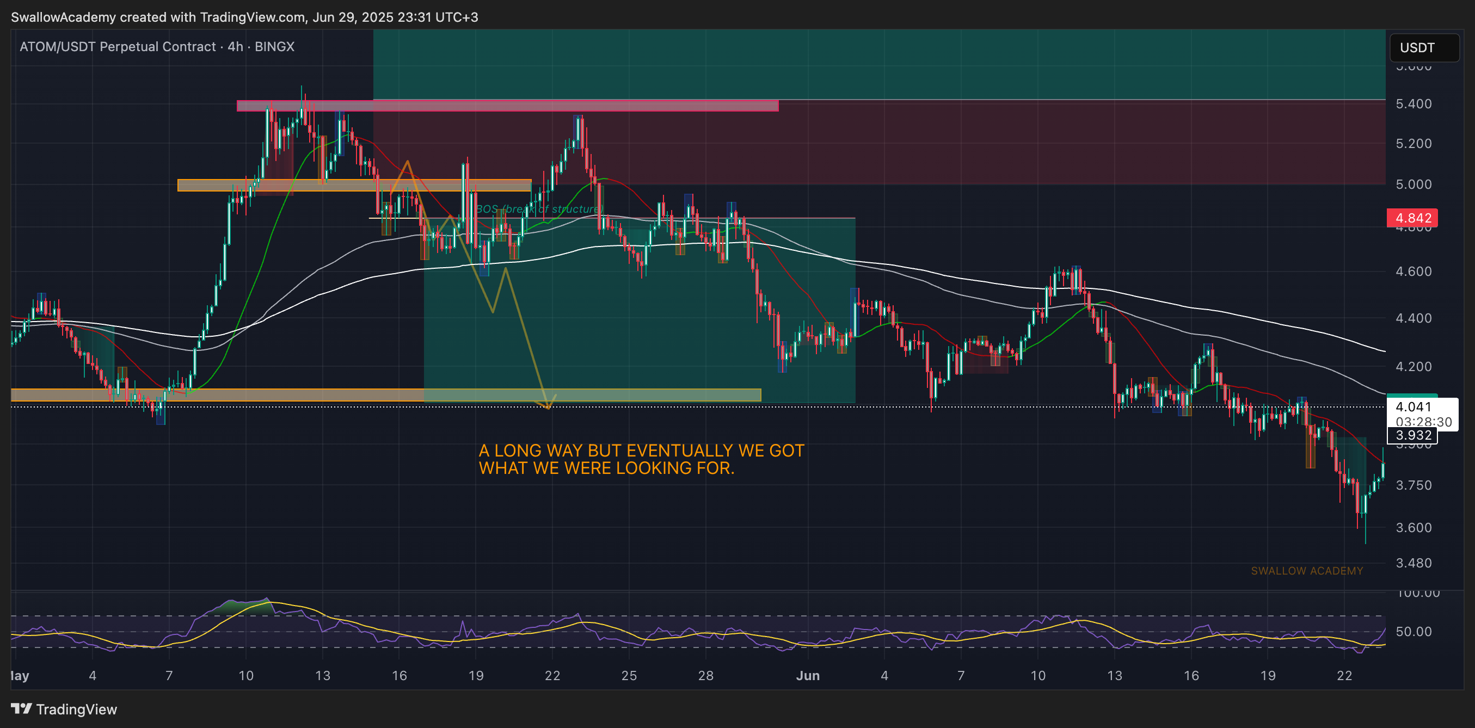This screenshot has width=1475, height=728.
Task: Click the RSI 50.00 scale value
Action: click(1413, 631)
